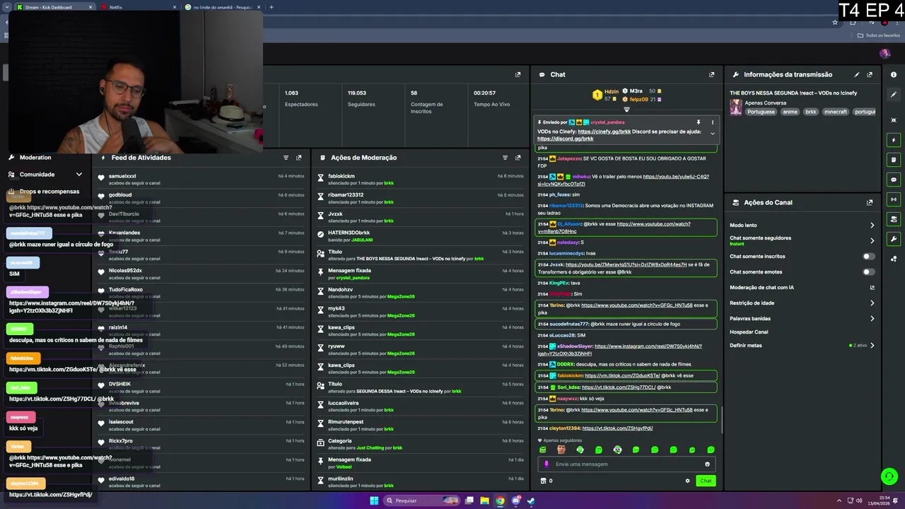
Task: Toggle broadcast signal icon in right sidebar
Action: point(894,199)
